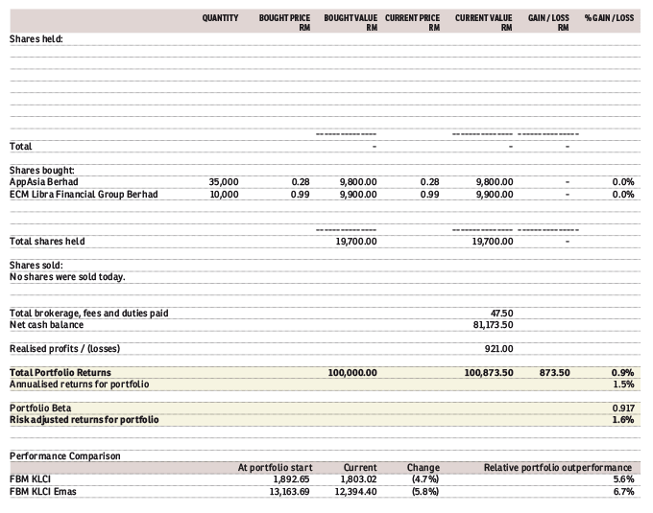Select the FBM KLCI Emas row label

(x=46, y=491)
